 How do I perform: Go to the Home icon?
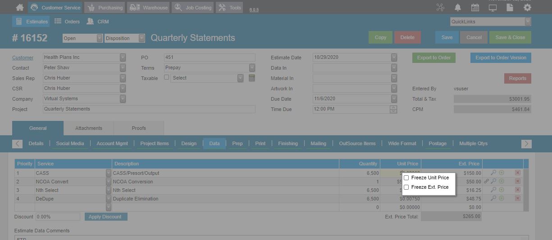(x=19, y=8)
